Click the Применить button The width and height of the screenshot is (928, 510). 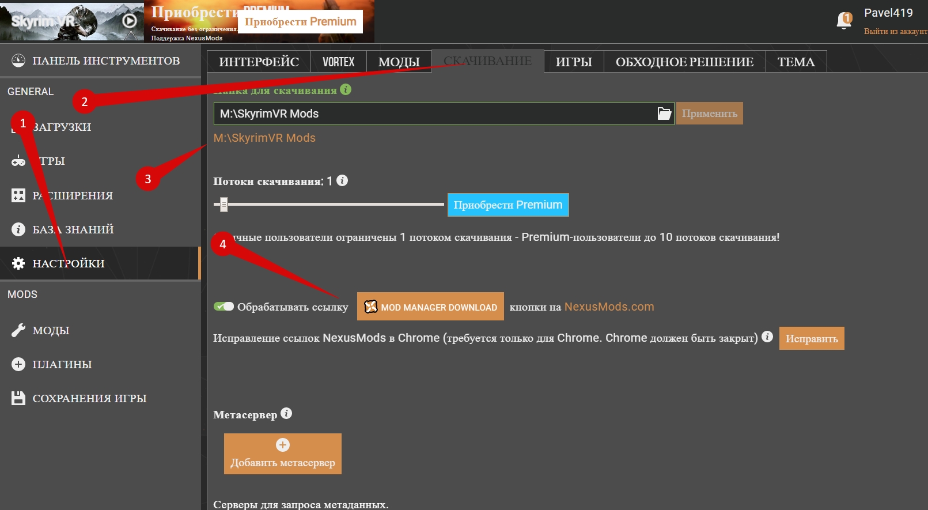pyautogui.click(x=710, y=114)
